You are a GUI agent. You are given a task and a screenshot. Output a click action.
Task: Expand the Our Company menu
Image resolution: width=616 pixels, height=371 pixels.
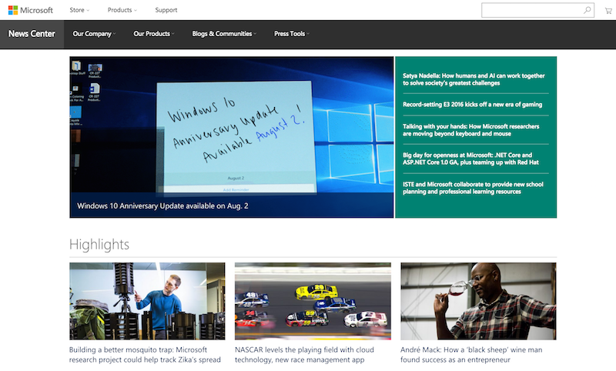point(94,34)
